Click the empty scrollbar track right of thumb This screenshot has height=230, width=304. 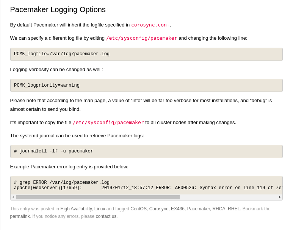click(x=228, y=197)
